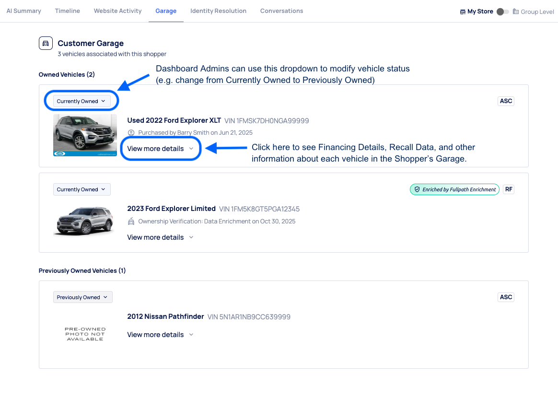Click the Ownership Verification icon
This screenshot has height=397, width=558.
pos(131,222)
